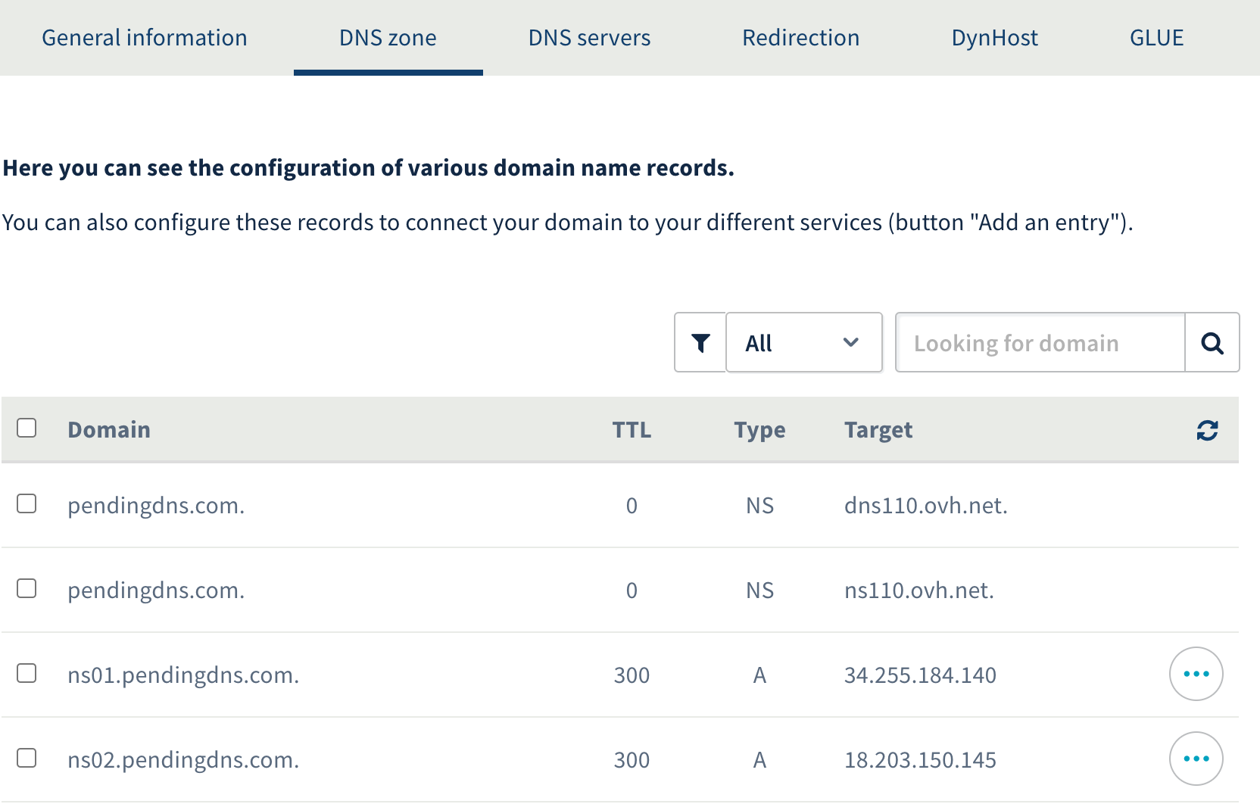This screenshot has height=804, width=1260.
Task: Expand the All filter chevron
Action: coord(851,342)
